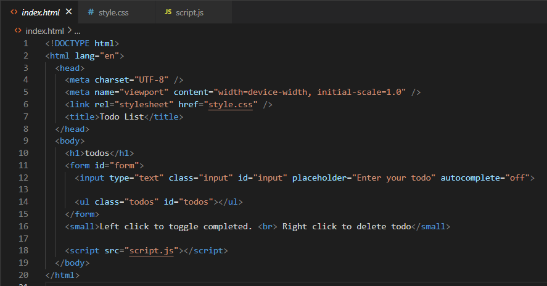Image resolution: width=547 pixels, height=286 pixels.
Task: Click the form id="form" attribute
Action: [x=117, y=165]
